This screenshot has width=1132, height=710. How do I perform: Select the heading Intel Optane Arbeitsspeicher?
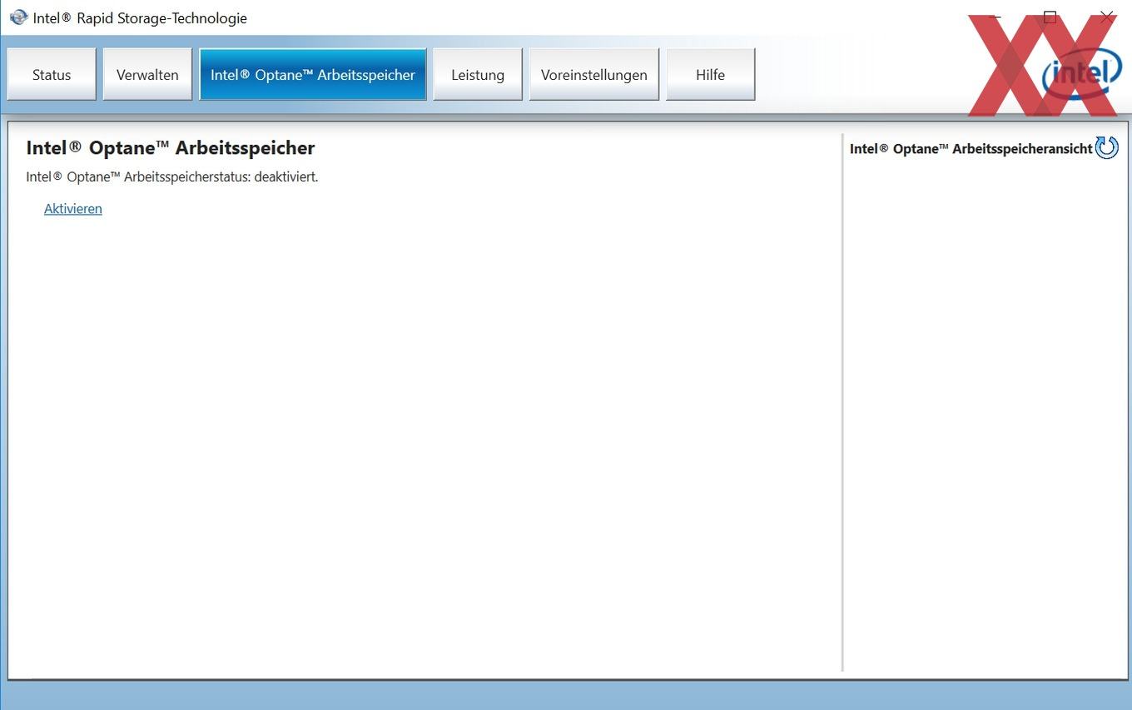point(171,148)
